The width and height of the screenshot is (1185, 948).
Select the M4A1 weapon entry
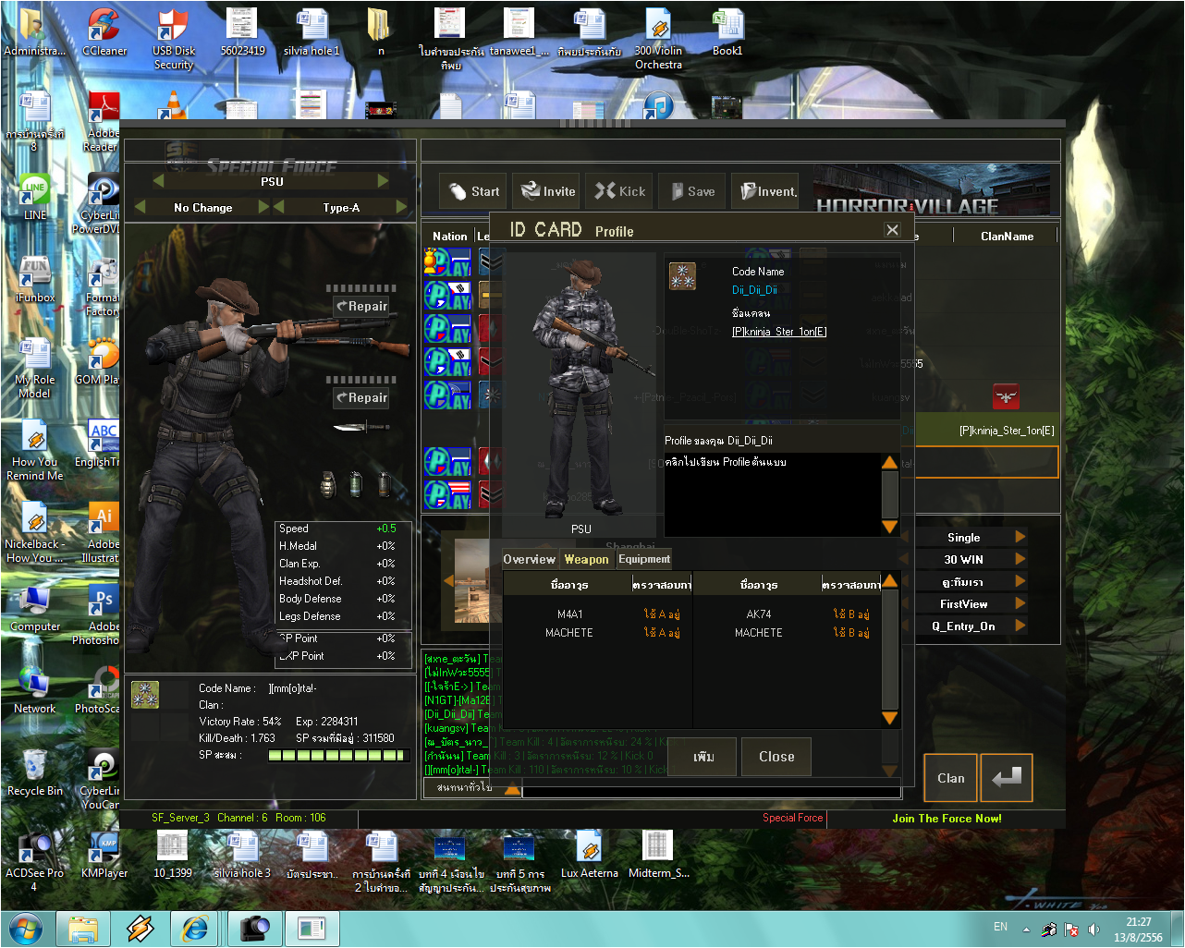(x=569, y=614)
